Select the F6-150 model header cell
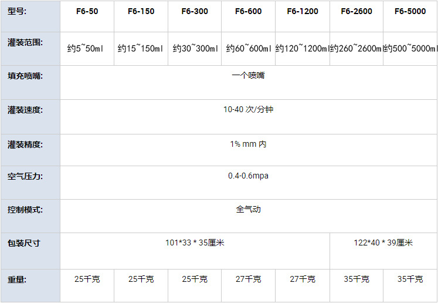Image resolution: width=438 pixels, height=303 pixels. tap(141, 11)
